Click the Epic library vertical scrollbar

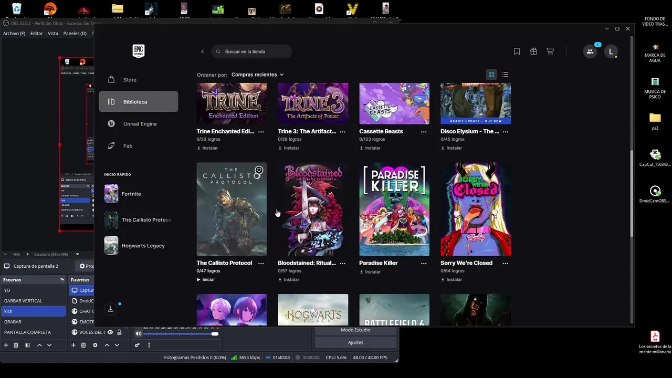(632, 193)
